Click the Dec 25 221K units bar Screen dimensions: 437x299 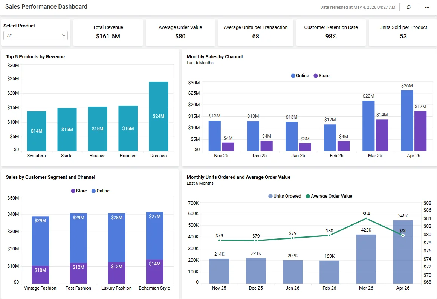(256, 271)
